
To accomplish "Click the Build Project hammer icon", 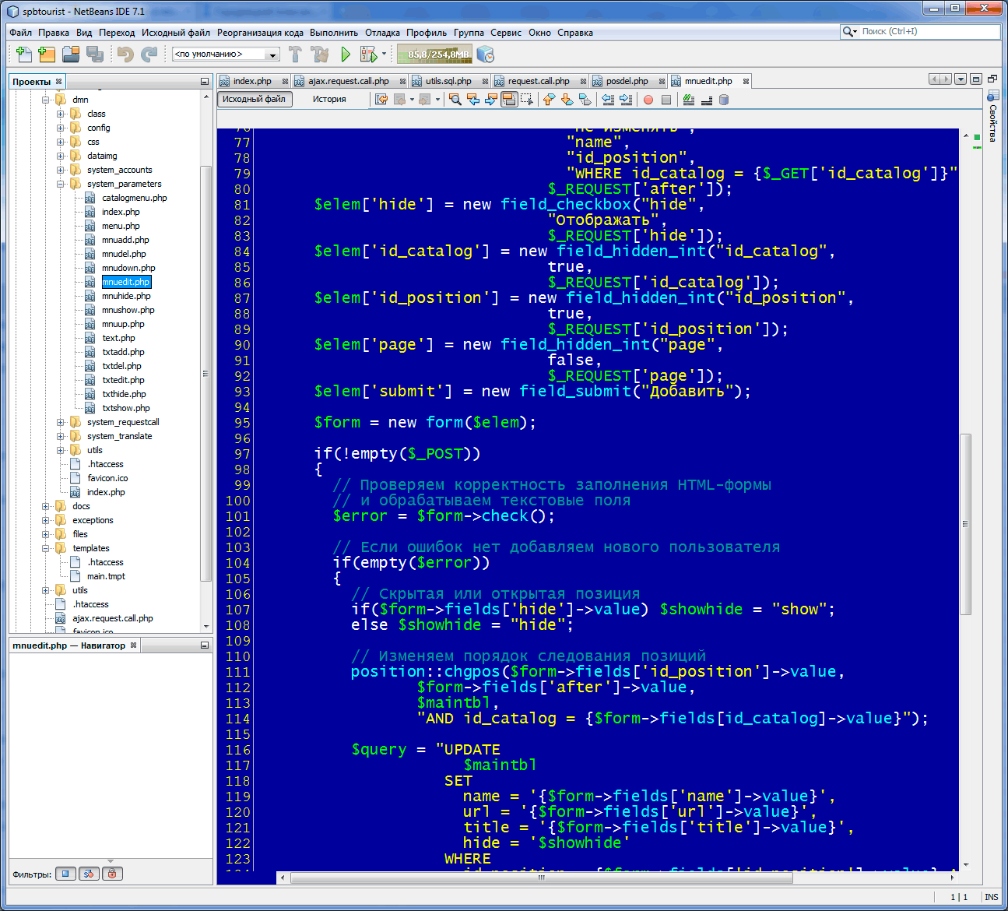I will click(295, 55).
